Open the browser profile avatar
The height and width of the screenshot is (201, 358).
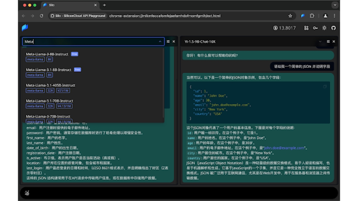[325, 16]
